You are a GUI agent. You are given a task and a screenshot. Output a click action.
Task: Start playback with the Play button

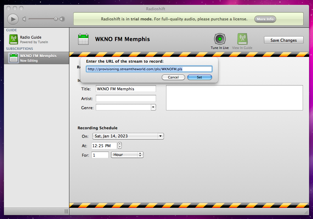13,19
